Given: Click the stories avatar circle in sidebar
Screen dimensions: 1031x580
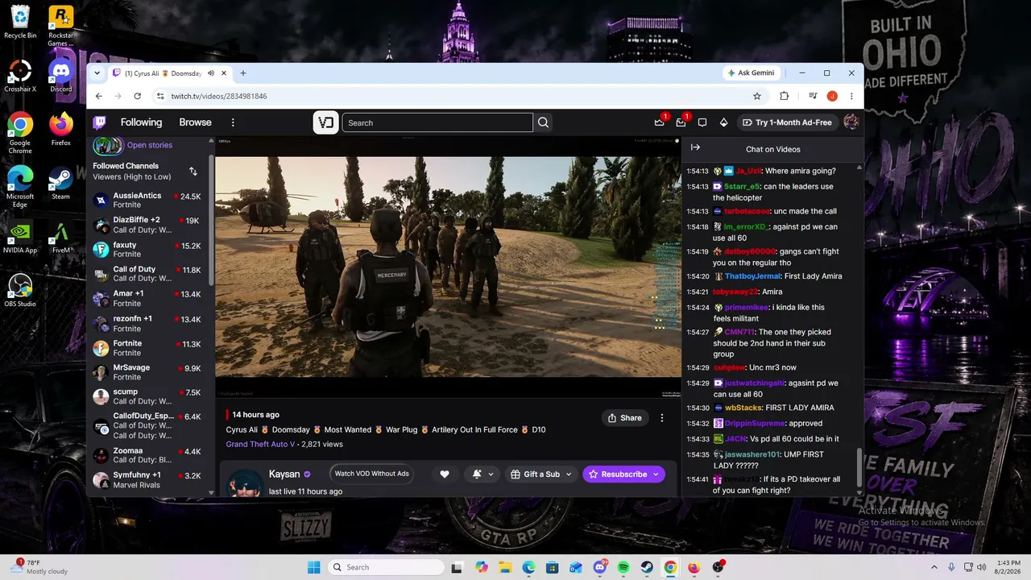Looking at the screenshot, I should tap(108, 145).
